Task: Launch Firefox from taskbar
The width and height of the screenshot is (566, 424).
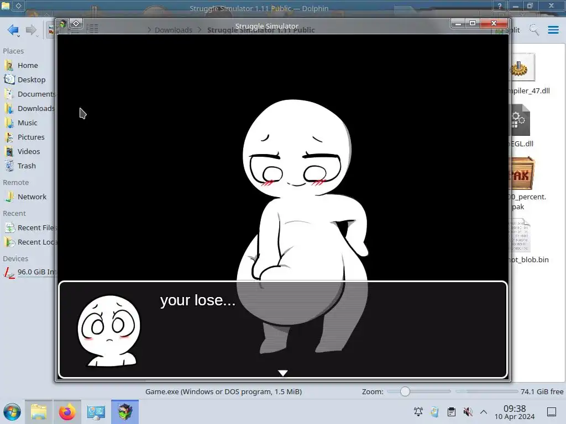Action: [67, 412]
